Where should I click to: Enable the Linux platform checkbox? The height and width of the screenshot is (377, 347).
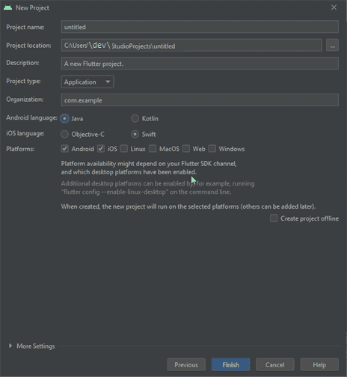124,149
